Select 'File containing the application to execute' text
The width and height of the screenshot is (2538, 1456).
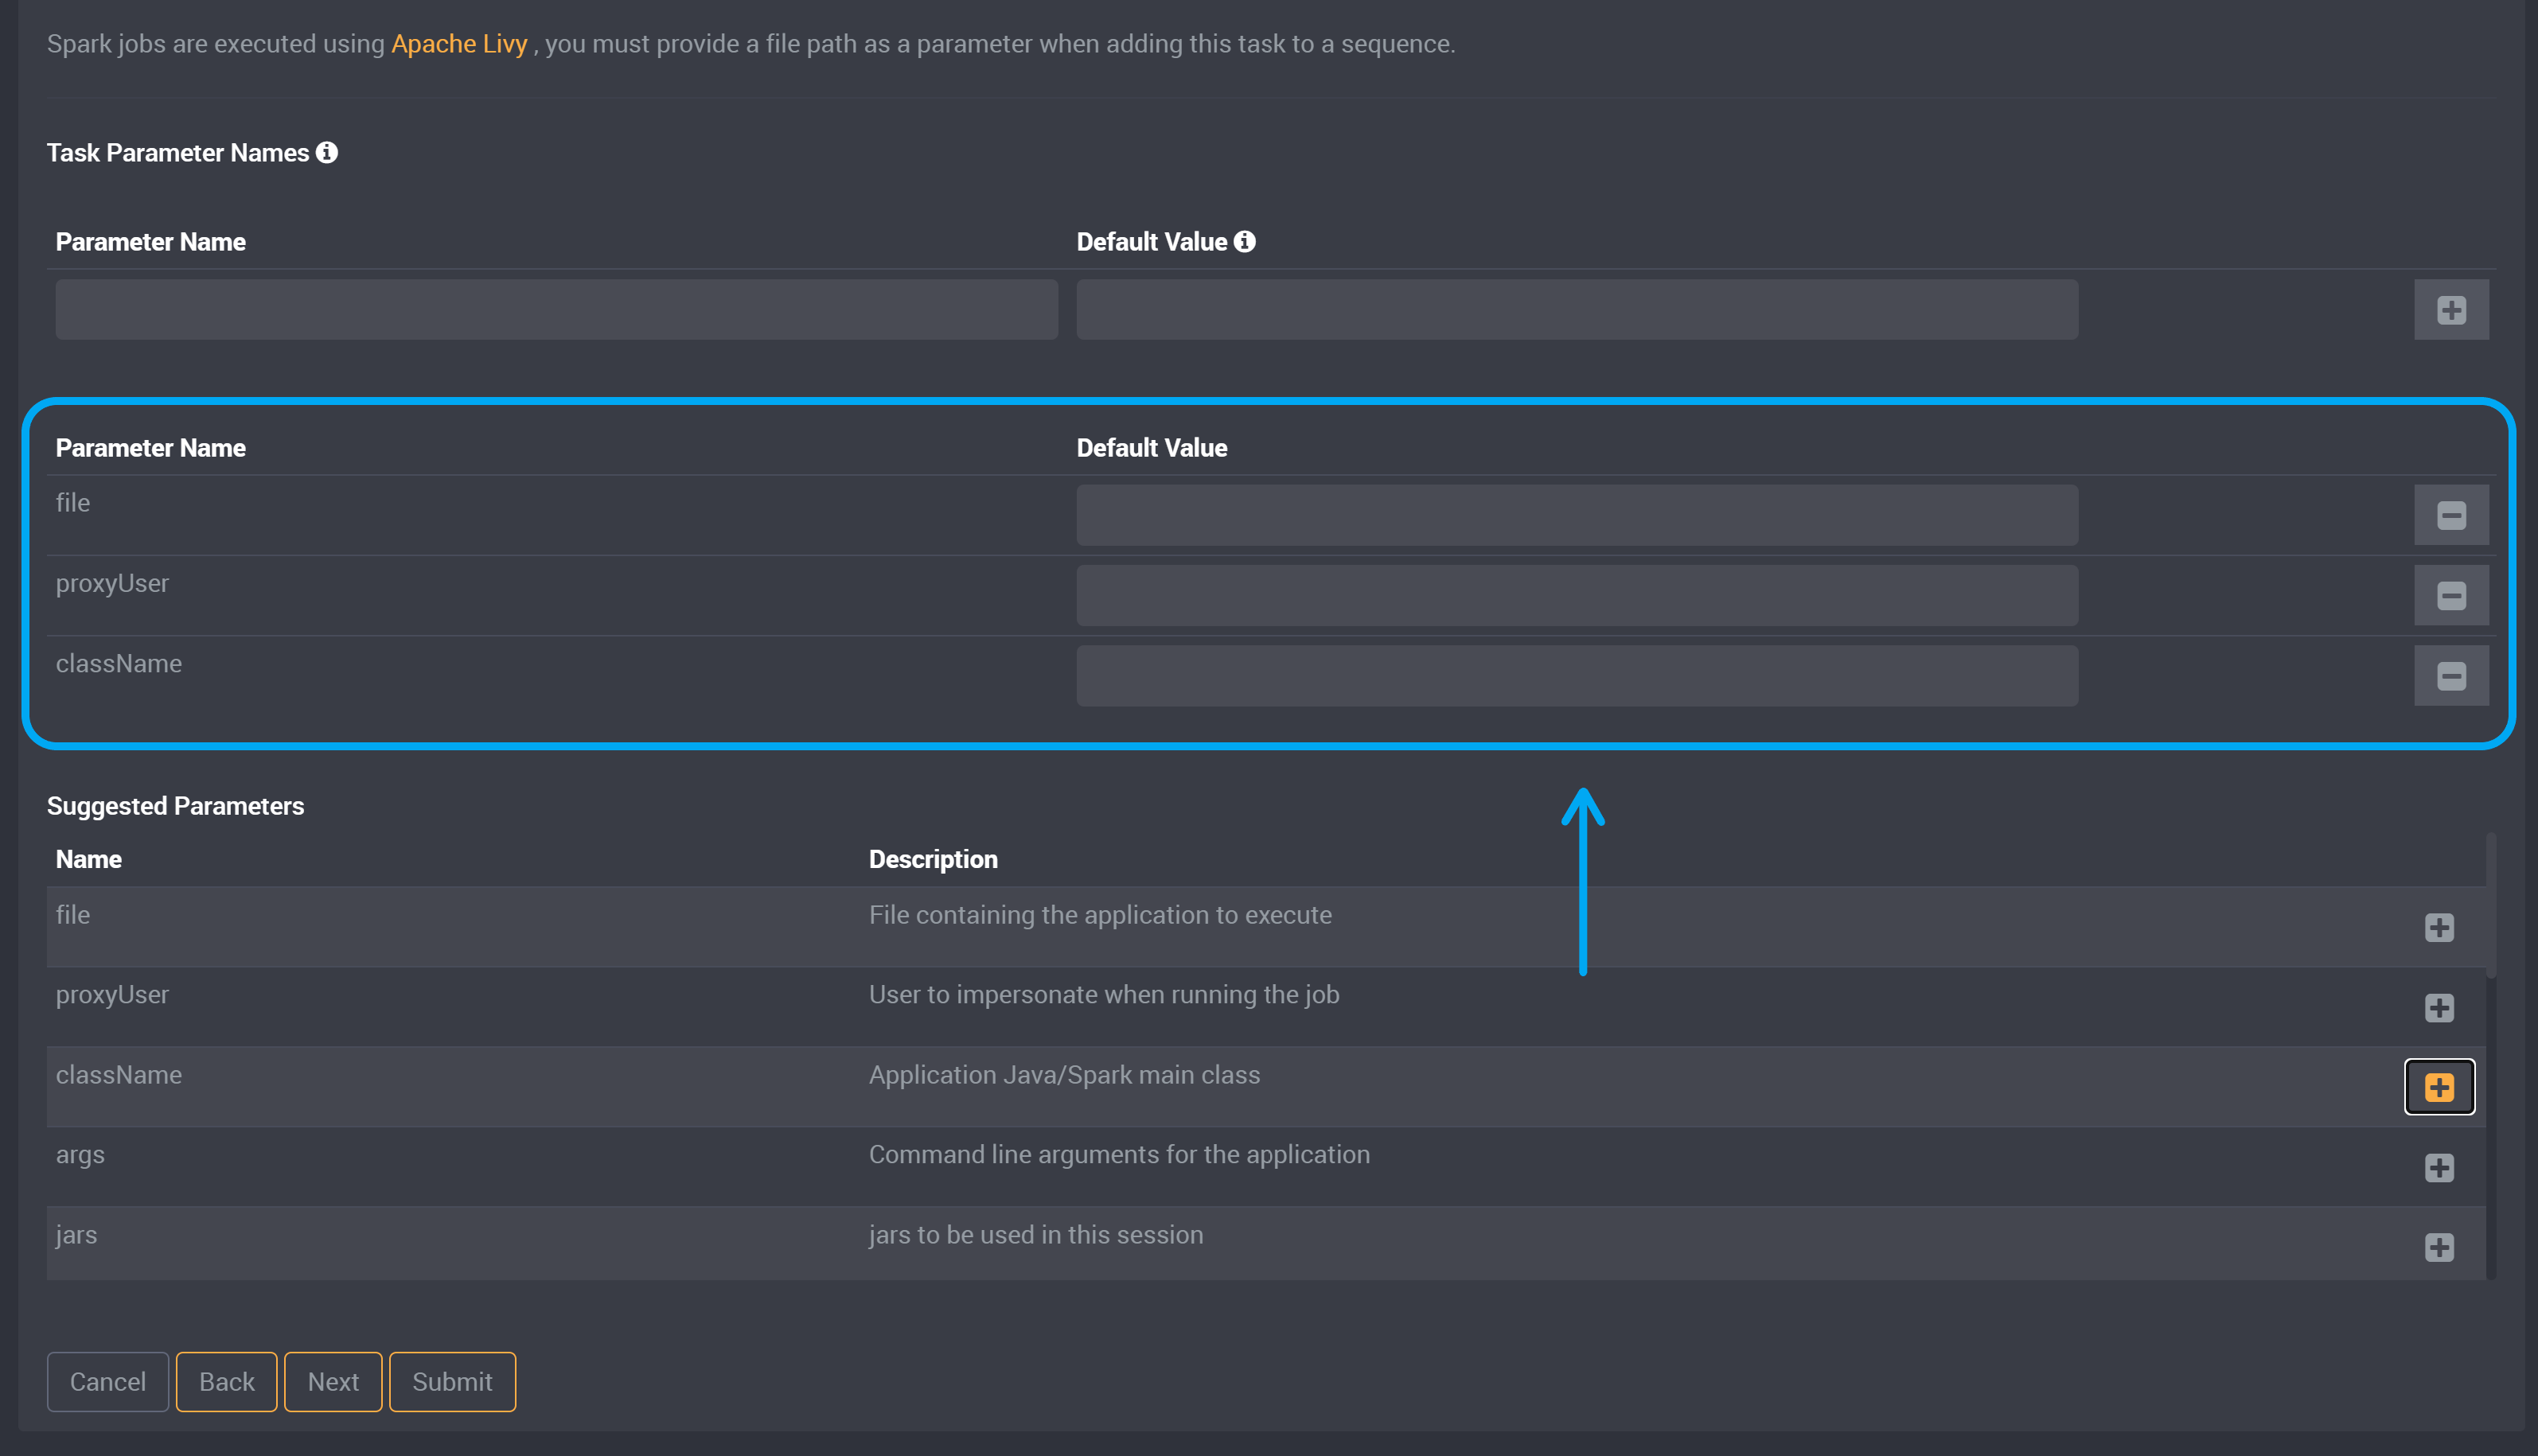tap(1100, 915)
